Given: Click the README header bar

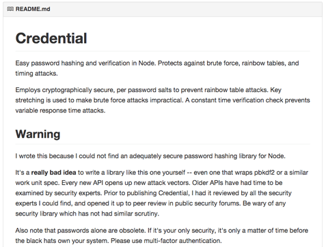Looking at the screenshot, I should click(163, 9).
